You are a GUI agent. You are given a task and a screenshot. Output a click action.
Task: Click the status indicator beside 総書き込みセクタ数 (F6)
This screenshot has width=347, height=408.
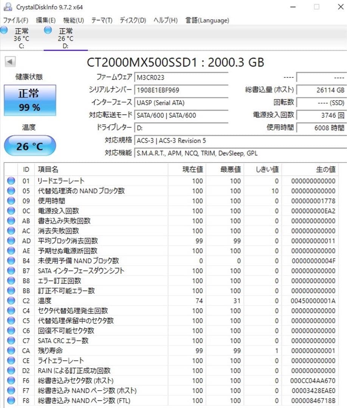(x=11, y=380)
